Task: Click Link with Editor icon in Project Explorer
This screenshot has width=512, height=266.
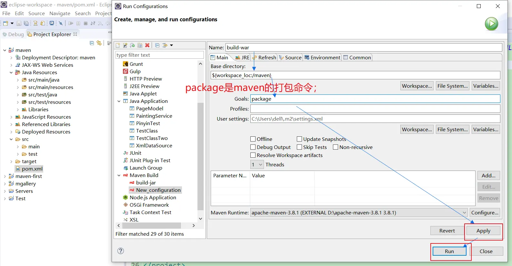Action: pyautogui.click(x=99, y=43)
